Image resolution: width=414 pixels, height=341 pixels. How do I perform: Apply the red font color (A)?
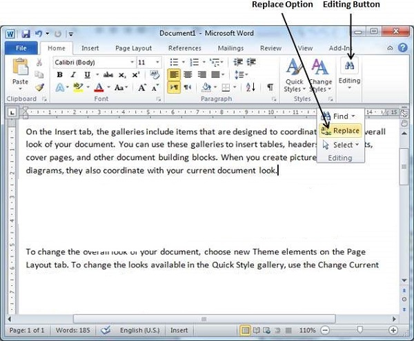(x=99, y=87)
